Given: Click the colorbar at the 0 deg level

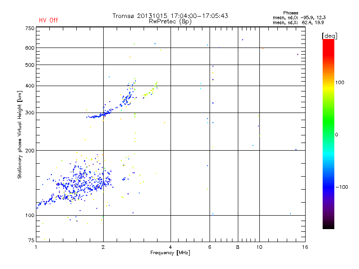Looking at the screenshot, I should (328, 135).
